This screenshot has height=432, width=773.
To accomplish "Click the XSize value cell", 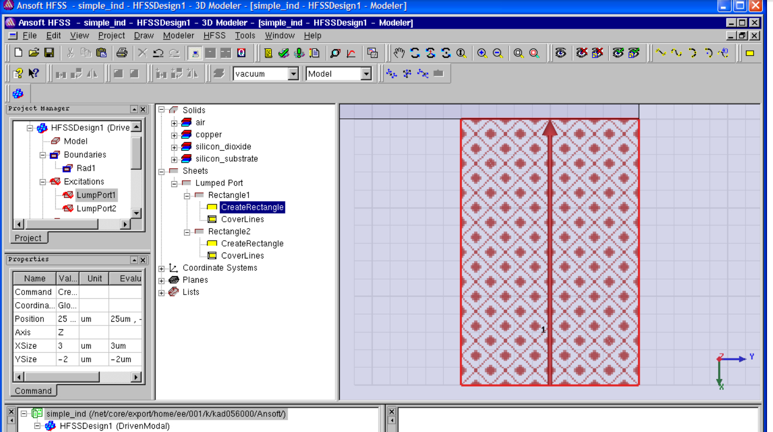I will 68,346.
